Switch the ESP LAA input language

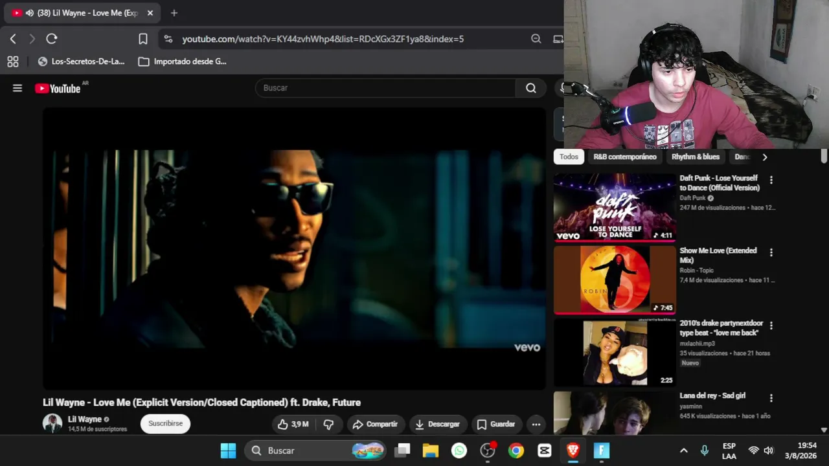tap(729, 451)
